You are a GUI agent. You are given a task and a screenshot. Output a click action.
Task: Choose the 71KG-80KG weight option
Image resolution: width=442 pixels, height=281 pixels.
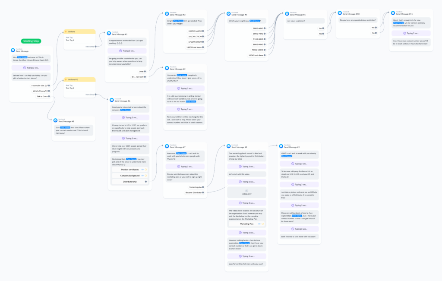(259, 39)
